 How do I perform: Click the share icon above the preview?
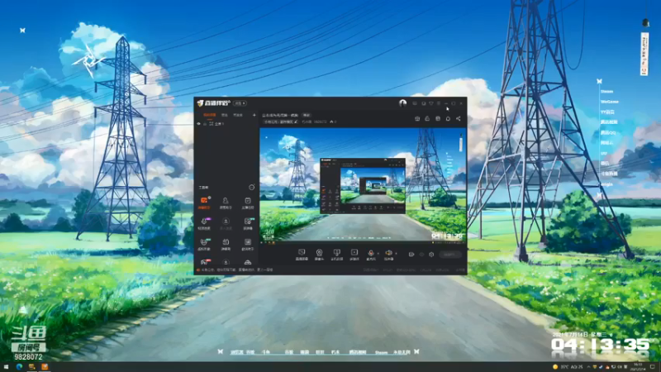click(x=459, y=119)
